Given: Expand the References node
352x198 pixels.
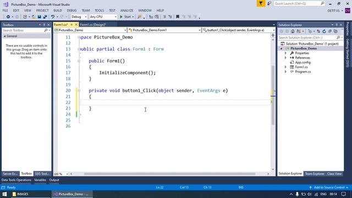Looking at the screenshot, I should pos(285,58).
